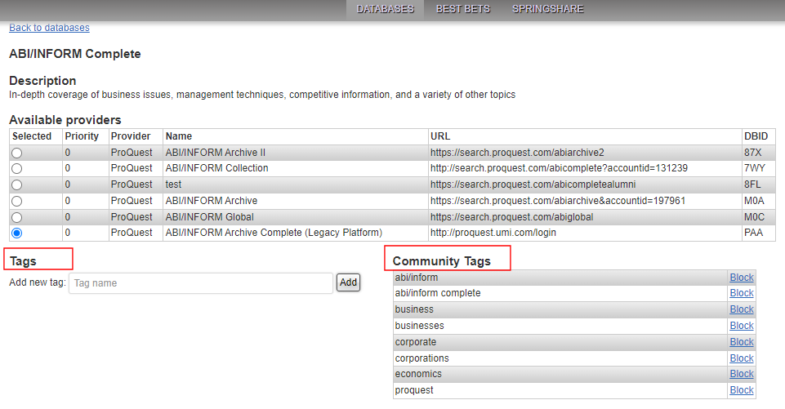
Task: Click the DBID value M0C
Action: (x=755, y=217)
